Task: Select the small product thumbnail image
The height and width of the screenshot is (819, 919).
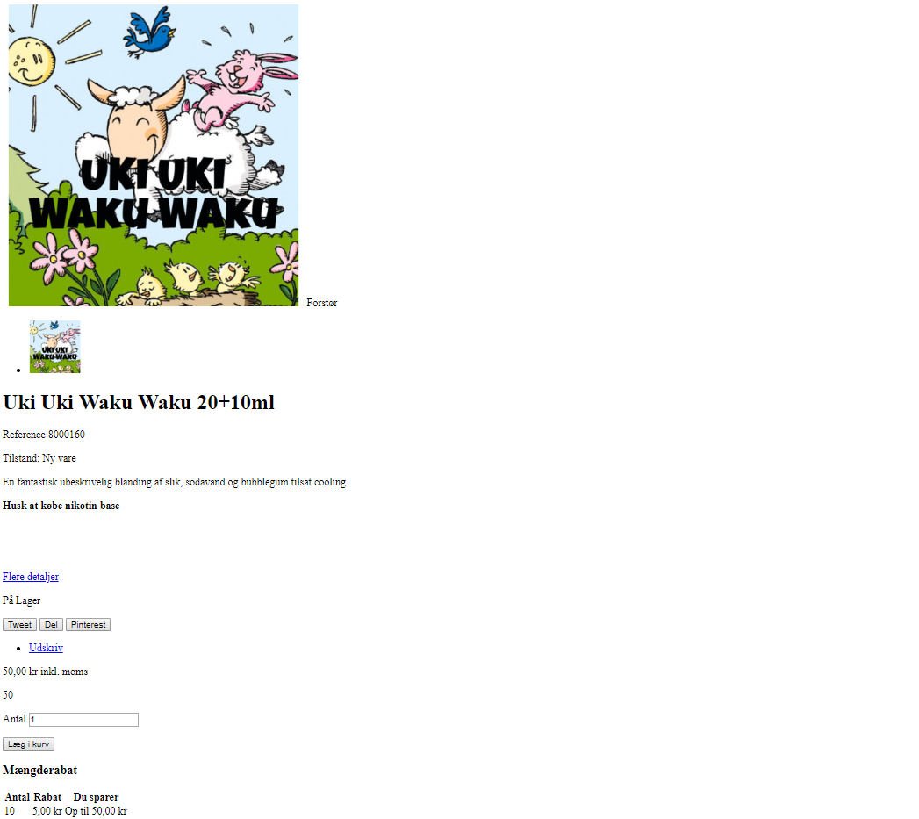Action: pyautogui.click(x=55, y=347)
